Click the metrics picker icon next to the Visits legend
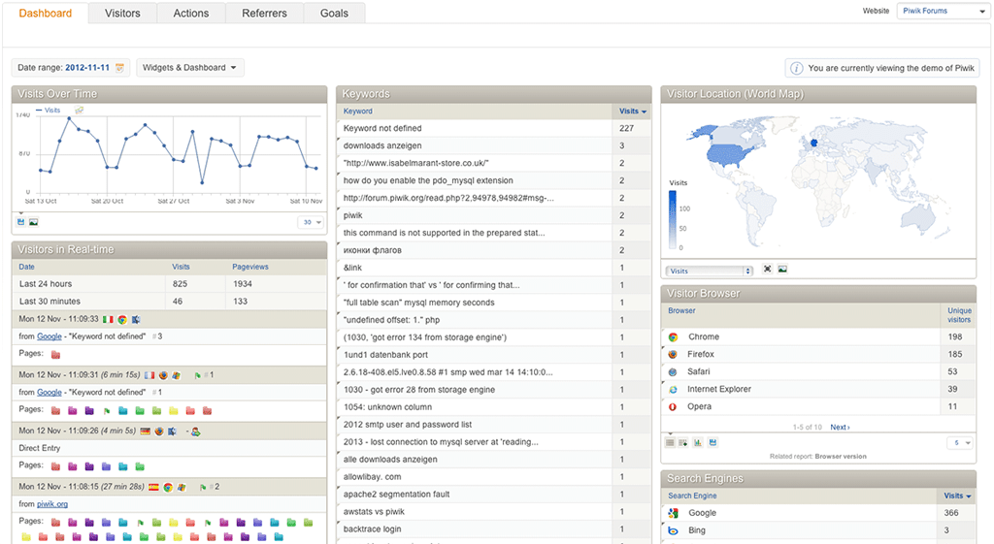The image size is (994, 544). 80,111
